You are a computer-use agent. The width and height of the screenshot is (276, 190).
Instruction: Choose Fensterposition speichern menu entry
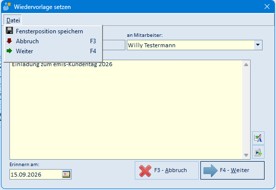coord(53,31)
